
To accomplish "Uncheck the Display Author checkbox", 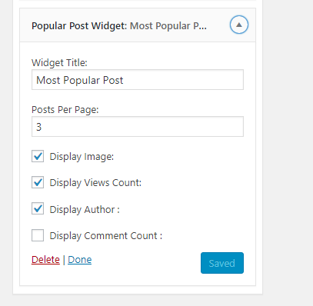I will [x=38, y=208].
